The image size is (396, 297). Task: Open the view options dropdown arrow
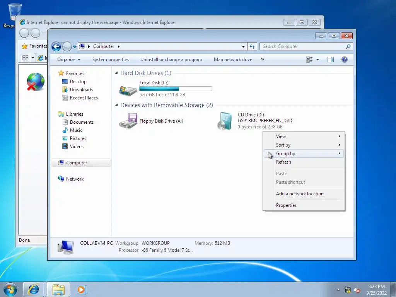tap(318, 60)
